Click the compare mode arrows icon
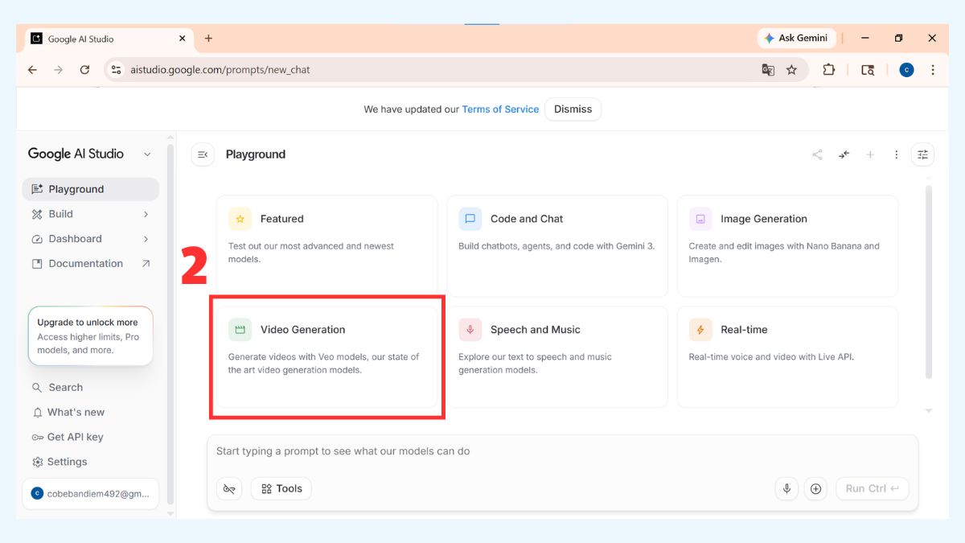Viewport: 965px width, 543px height. pyautogui.click(x=844, y=154)
